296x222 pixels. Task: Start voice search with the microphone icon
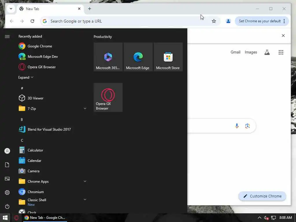click(x=237, y=126)
